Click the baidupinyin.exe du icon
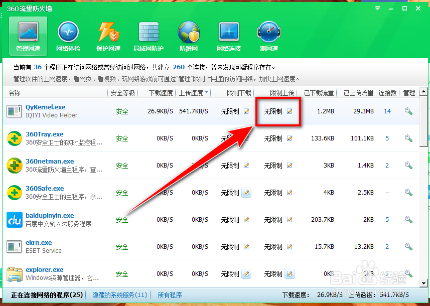The width and height of the screenshot is (430, 306). point(14,220)
